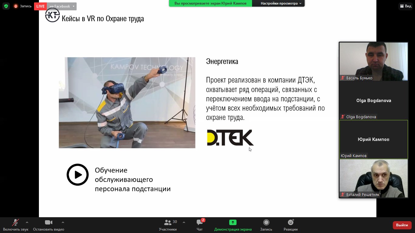Expand video options arrow beside camera
This screenshot has height=233, width=415.
coord(63,222)
